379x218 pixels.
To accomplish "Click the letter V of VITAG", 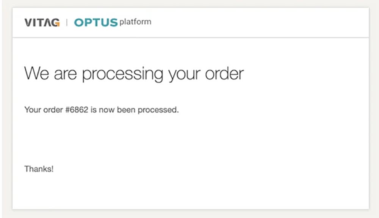I will 28,23.
